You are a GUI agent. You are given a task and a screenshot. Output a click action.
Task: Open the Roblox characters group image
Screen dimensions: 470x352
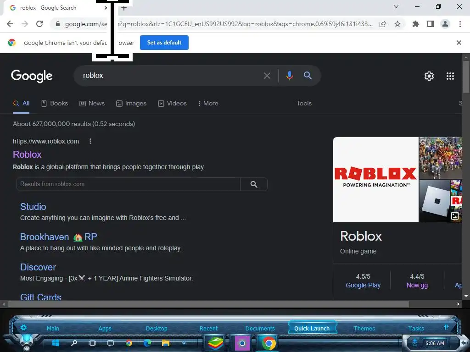pyautogui.click(x=441, y=158)
